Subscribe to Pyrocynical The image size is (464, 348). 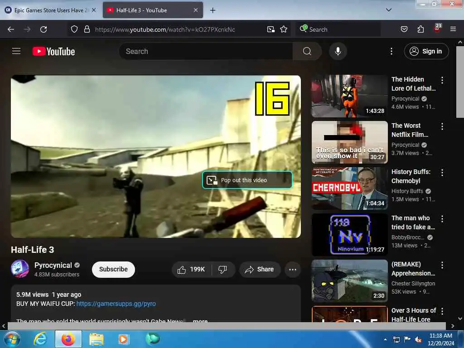[x=113, y=269]
